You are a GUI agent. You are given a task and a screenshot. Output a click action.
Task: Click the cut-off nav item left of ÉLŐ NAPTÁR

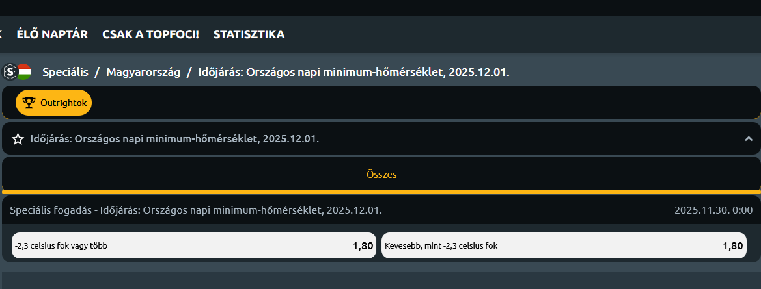click(x=1, y=34)
